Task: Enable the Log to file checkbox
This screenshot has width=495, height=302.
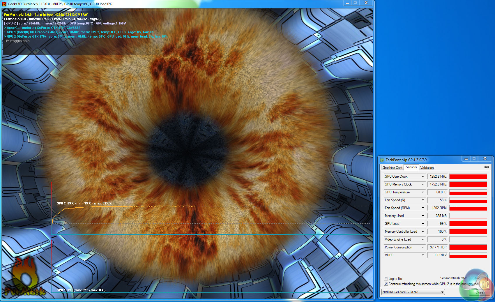Action: tap(386, 279)
